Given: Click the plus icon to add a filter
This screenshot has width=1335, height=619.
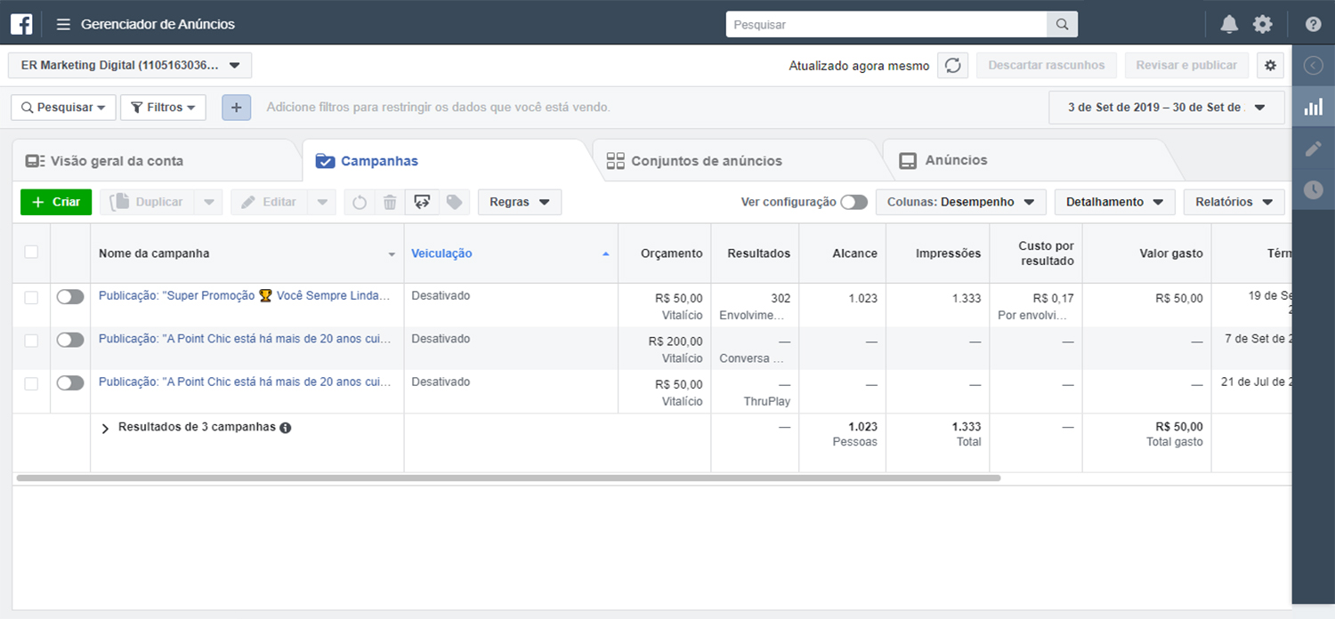Looking at the screenshot, I should [x=236, y=107].
